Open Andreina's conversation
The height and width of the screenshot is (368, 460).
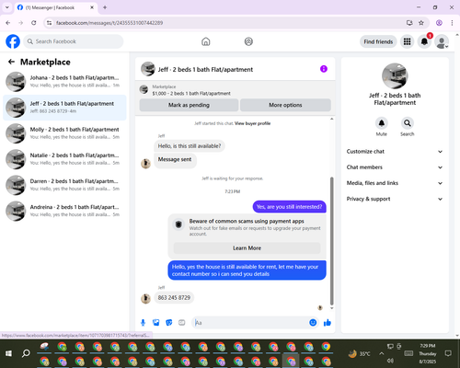click(64, 211)
